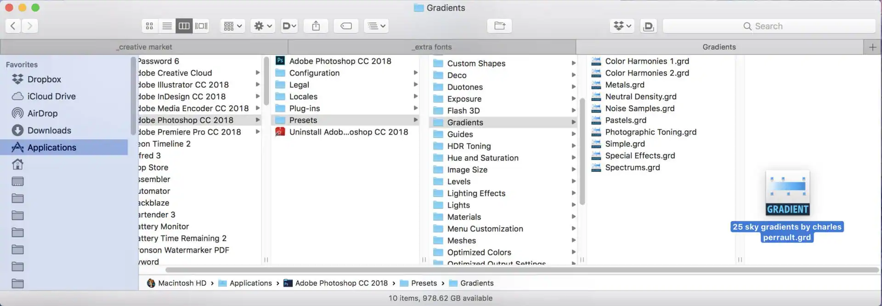Click Presets in the path bar

click(x=418, y=283)
